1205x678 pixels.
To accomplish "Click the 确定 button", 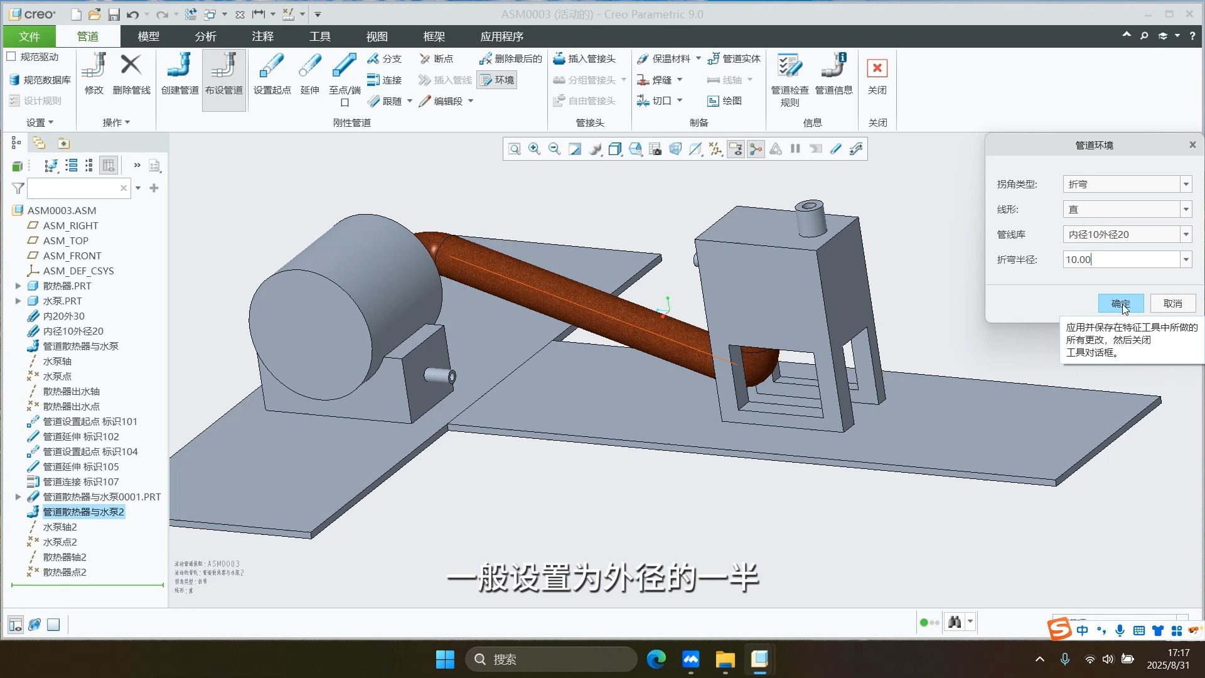I will (x=1120, y=303).
